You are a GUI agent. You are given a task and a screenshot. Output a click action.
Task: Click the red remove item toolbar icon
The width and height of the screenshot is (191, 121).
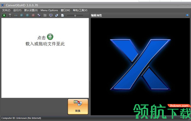tap(33, 15)
